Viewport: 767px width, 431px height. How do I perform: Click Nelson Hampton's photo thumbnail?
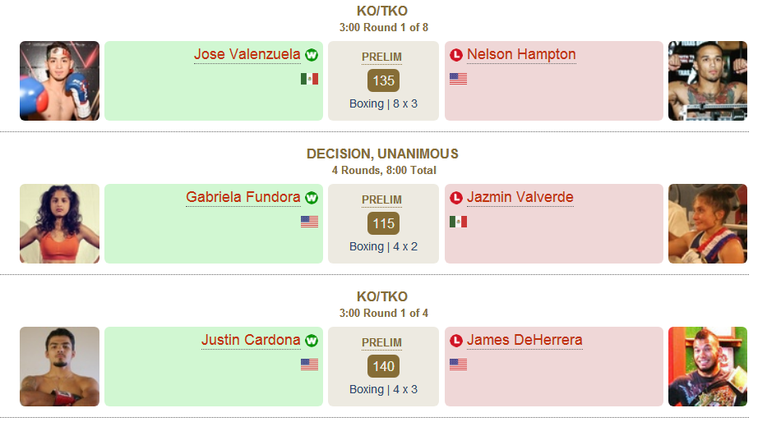(x=708, y=80)
